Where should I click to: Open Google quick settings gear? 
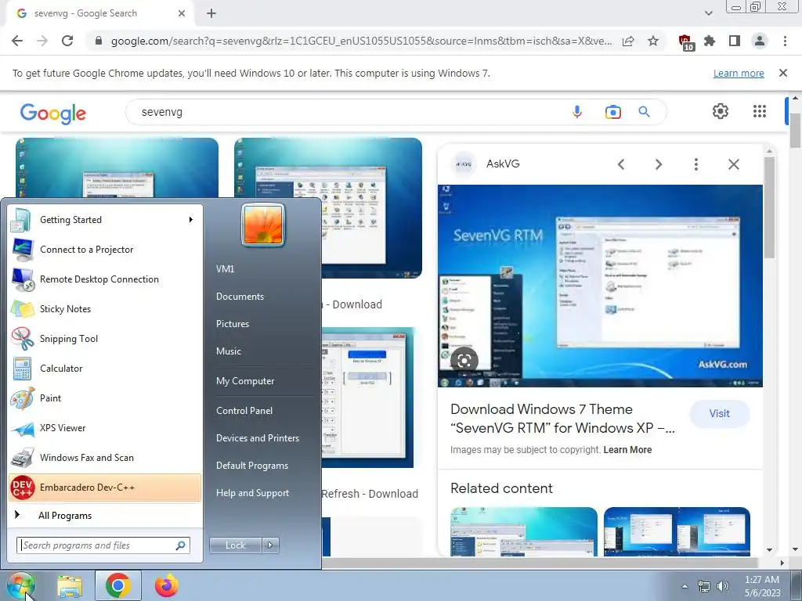pyautogui.click(x=721, y=111)
